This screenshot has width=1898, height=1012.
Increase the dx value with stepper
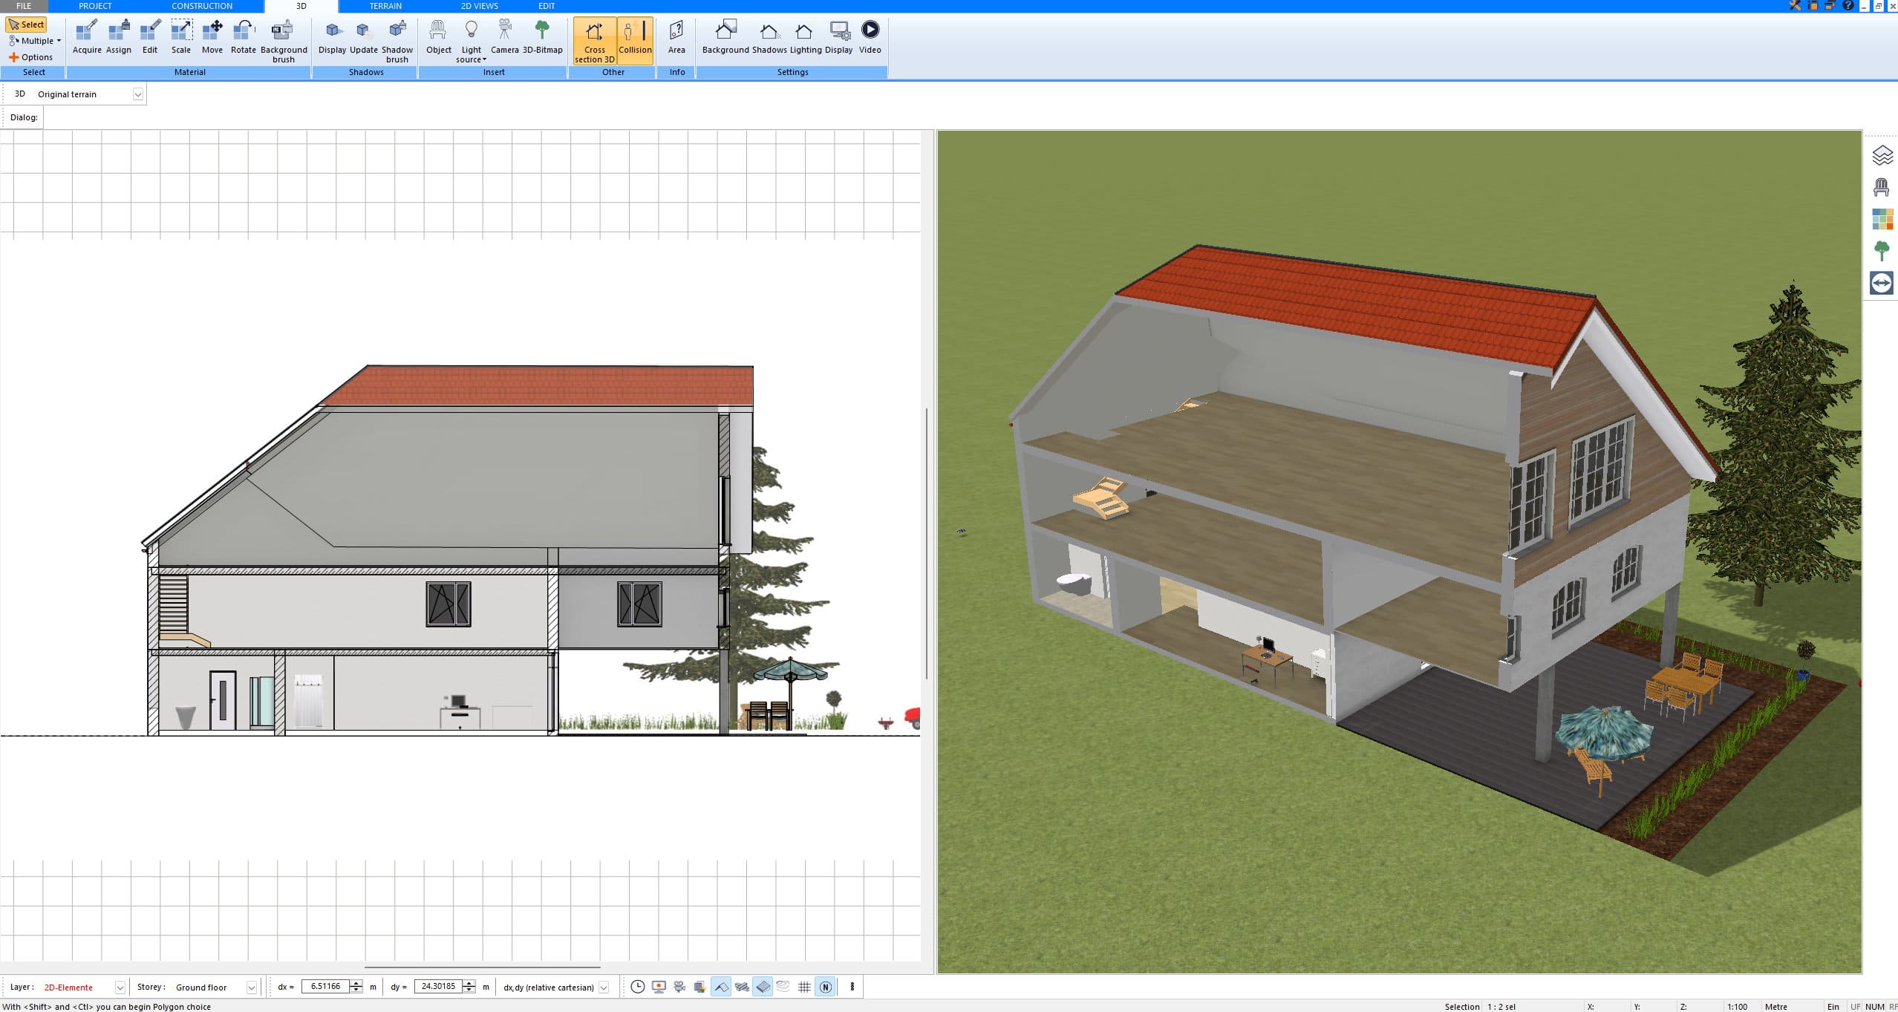coord(356,983)
